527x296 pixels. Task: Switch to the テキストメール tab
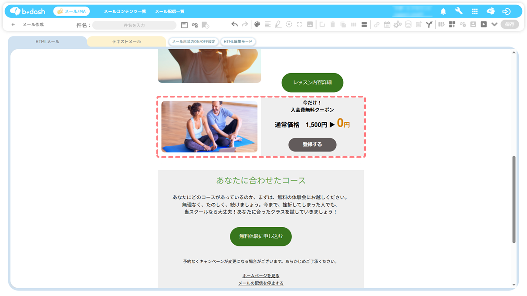pos(126,42)
